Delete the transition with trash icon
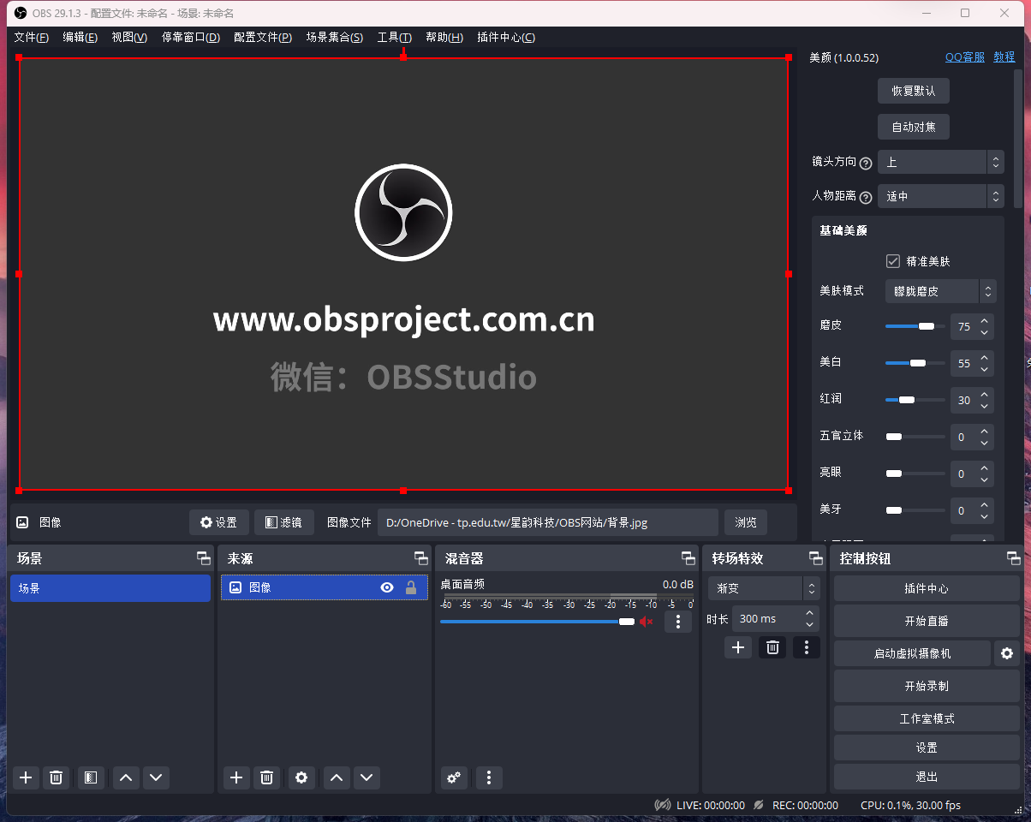Image resolution: width=1031 pixels, height=822 pixels. tap(772, 647)
